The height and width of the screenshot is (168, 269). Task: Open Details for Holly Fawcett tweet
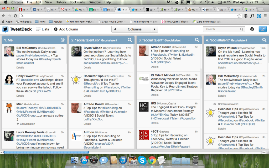coord(20,96)
